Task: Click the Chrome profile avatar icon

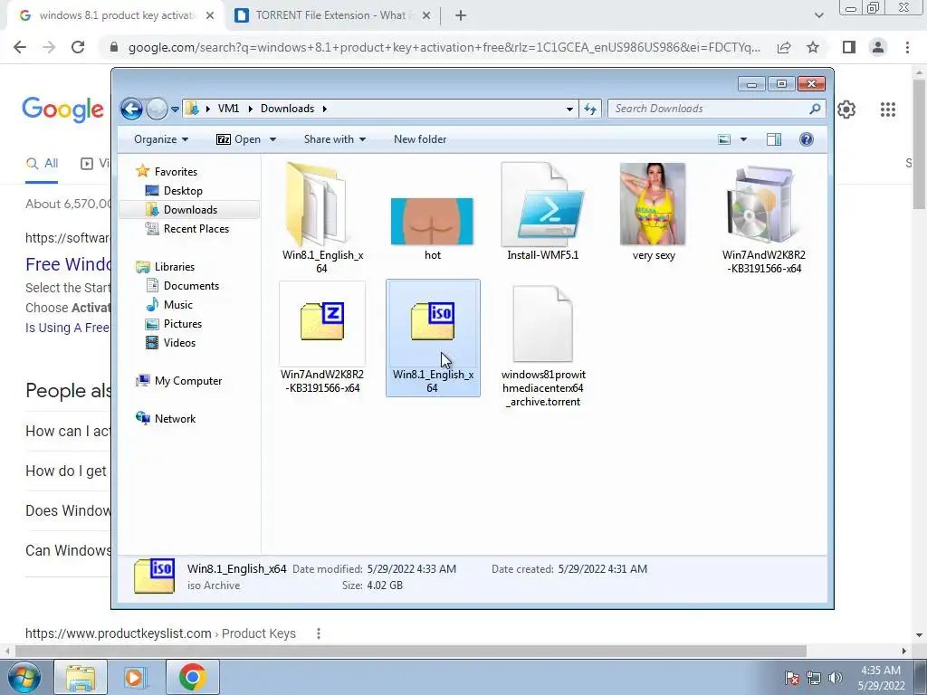Action: (878, 47)
